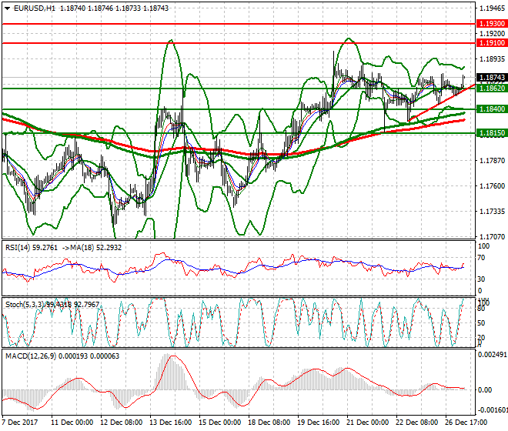Image resolution: width=508 pixels, height=431 pixels.
Task: Click the 1.19465 price scale value
Action: (492, 8)
